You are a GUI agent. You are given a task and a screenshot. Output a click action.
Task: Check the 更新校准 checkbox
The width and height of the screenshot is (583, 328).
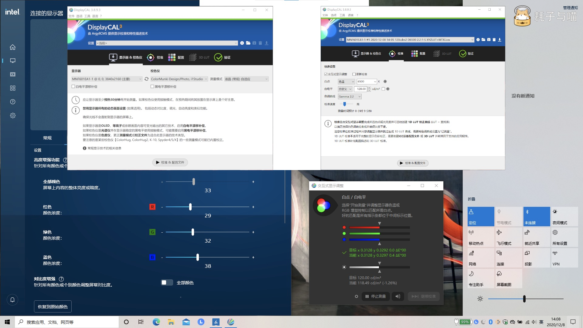coord(354,74)
